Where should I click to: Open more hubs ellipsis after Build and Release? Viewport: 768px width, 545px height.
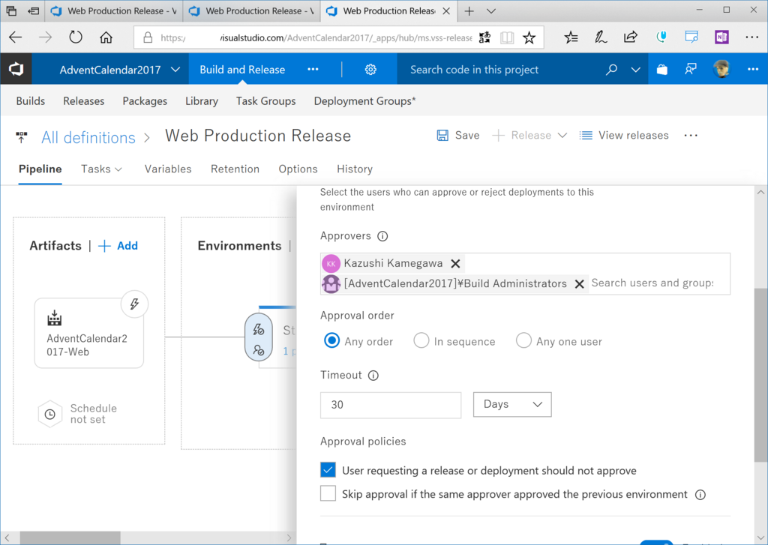[313, 70]
